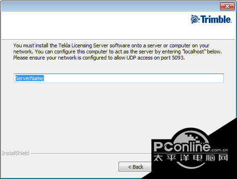The width and height of the screenshot is (237, 179).
Task: Click port number 5093 in the instructions
Action: click(178, 58)
